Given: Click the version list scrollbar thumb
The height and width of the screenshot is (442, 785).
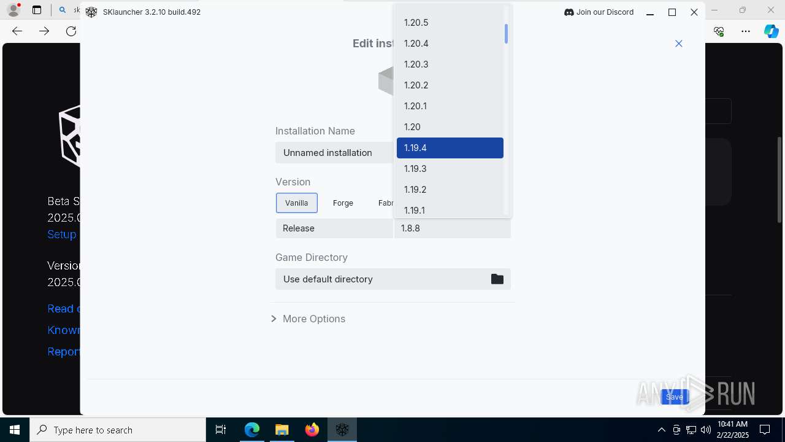Looking at the screenshot, I should pyautogui.click(x=506, y=34).
